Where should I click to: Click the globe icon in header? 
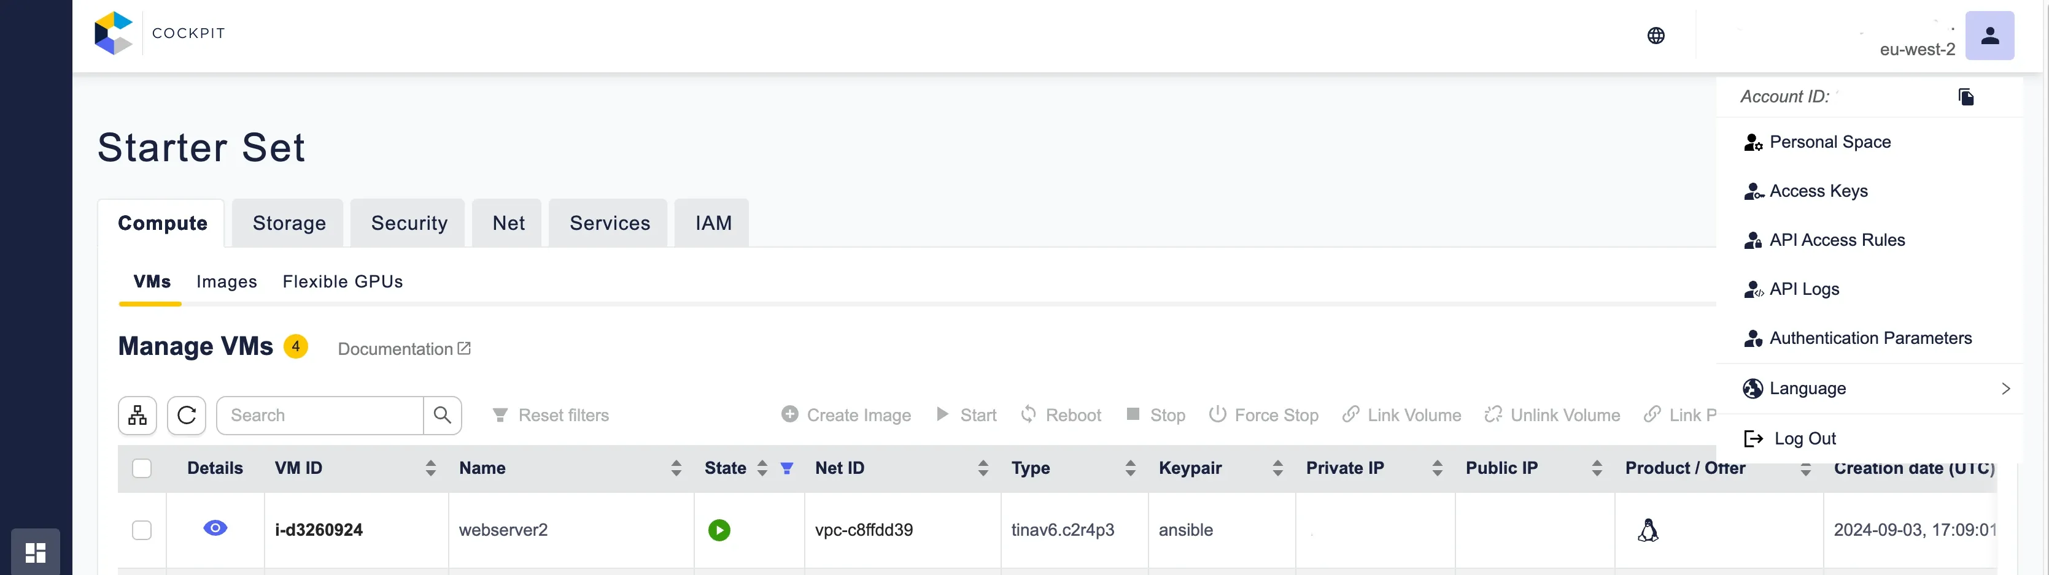[1656, 36]
